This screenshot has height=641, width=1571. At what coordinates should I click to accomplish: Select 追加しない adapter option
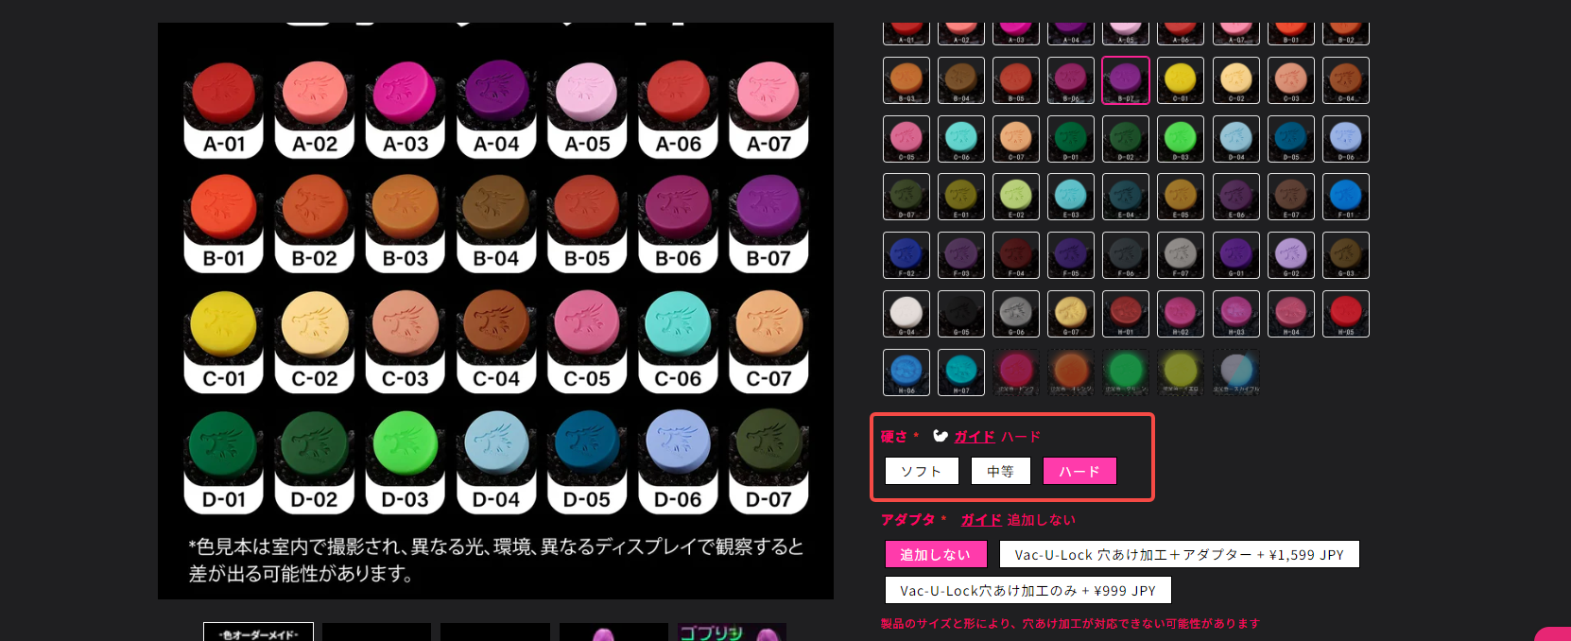coord(936,554)
